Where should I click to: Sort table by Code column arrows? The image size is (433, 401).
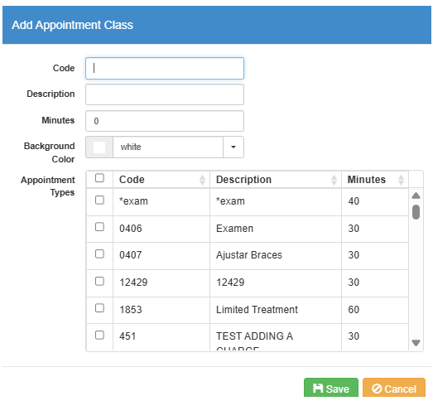click(x=202, y=180)
